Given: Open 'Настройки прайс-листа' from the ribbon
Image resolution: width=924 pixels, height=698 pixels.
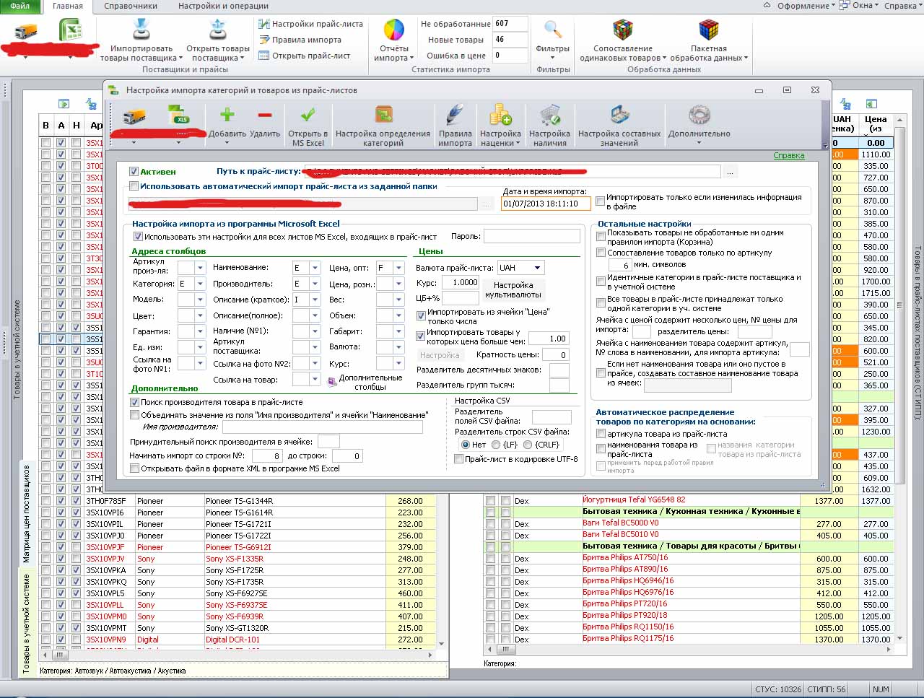Looking at the screenshot, I should (311, 24).
